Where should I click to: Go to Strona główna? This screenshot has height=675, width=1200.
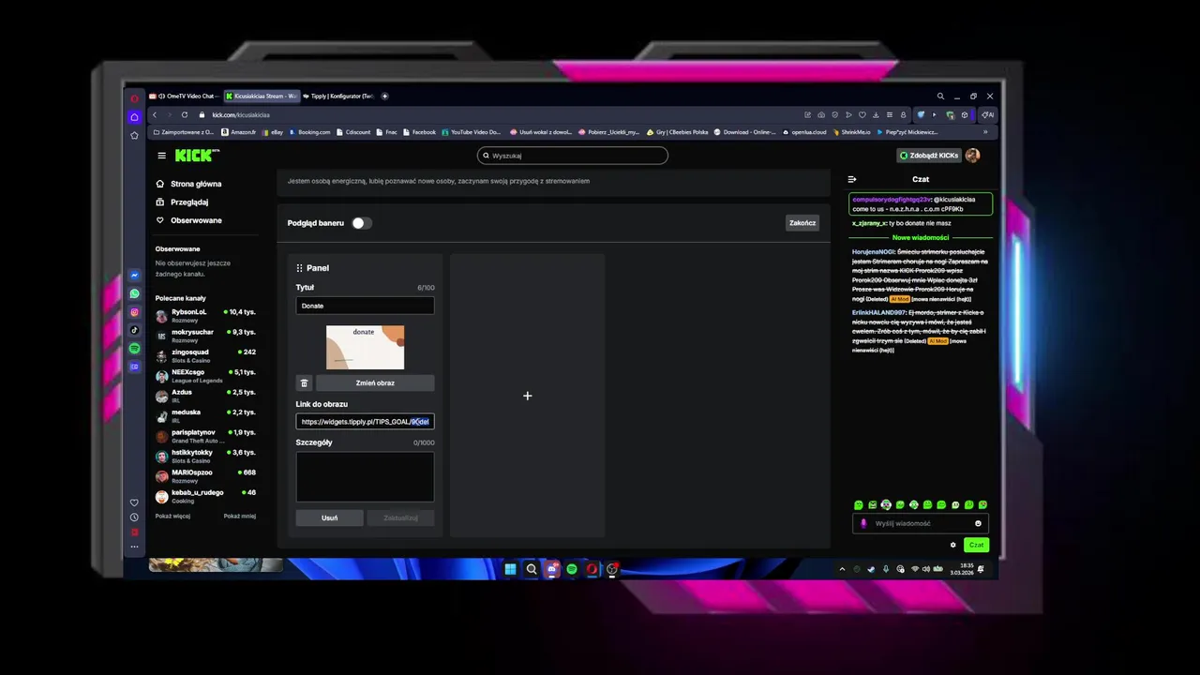[x=189, y=184]
